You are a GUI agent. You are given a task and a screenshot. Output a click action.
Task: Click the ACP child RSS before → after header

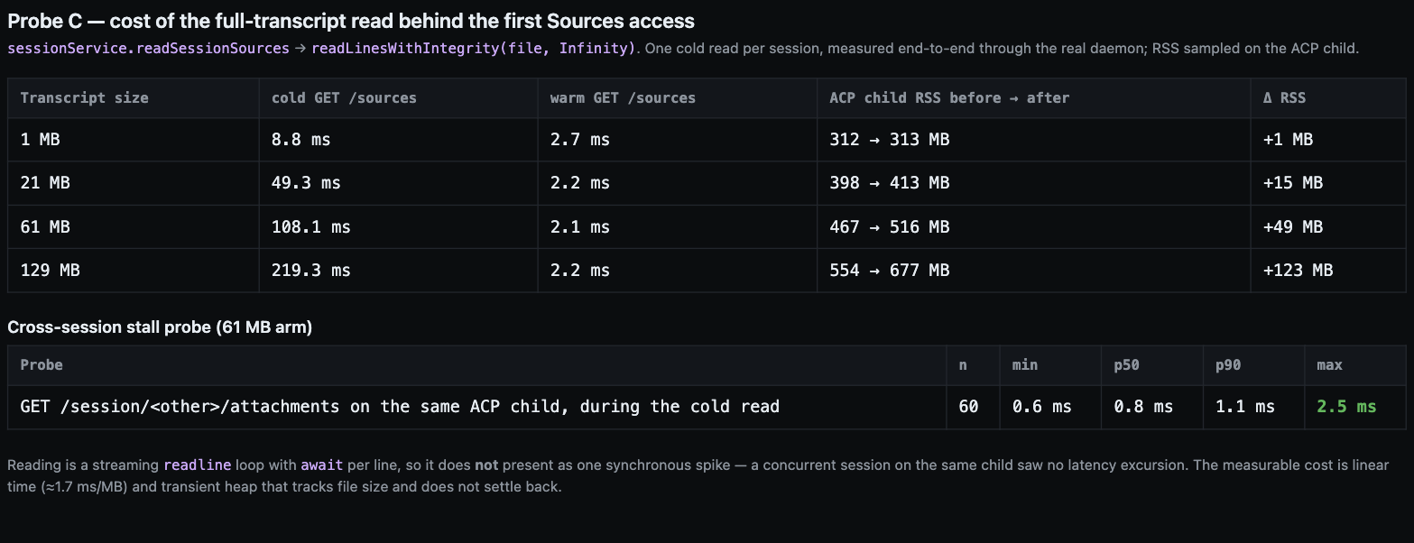949,98
